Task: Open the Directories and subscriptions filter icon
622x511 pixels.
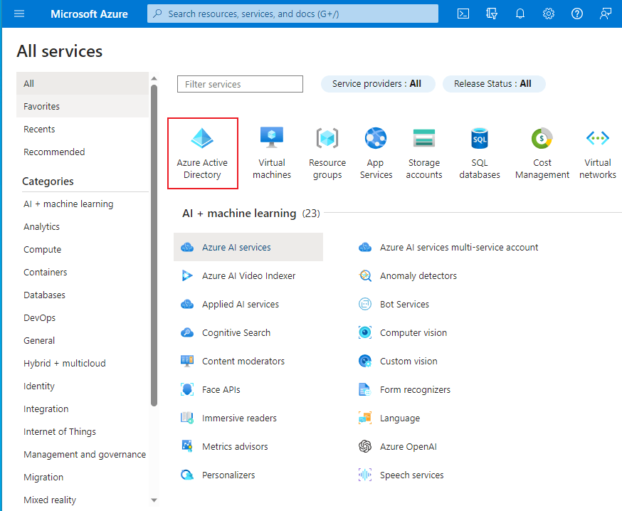Action: [x=492, y=14]
